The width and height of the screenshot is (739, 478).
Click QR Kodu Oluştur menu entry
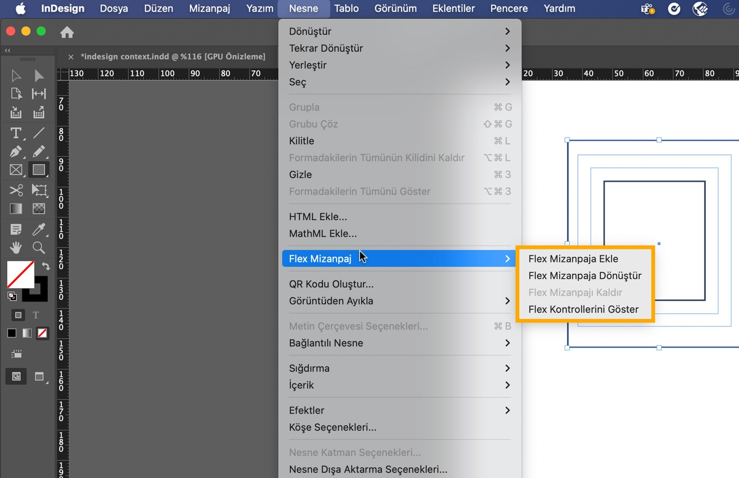coord(331,284)
